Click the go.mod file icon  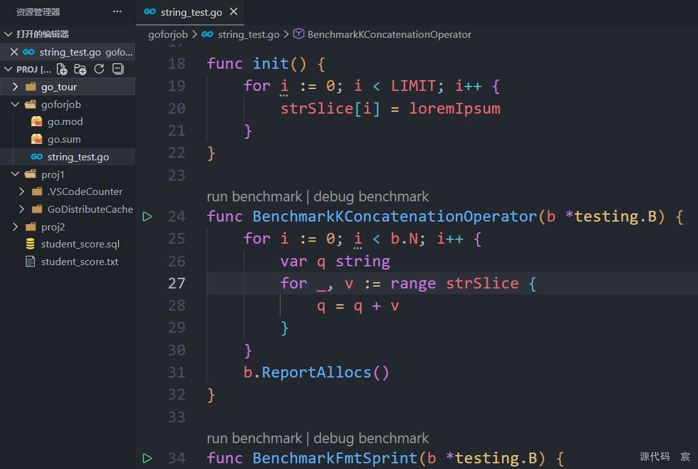pos(37,121)
